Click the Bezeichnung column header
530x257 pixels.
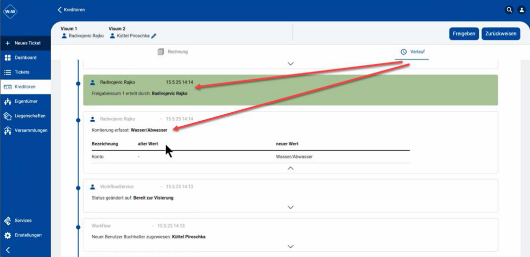point(105,144)
